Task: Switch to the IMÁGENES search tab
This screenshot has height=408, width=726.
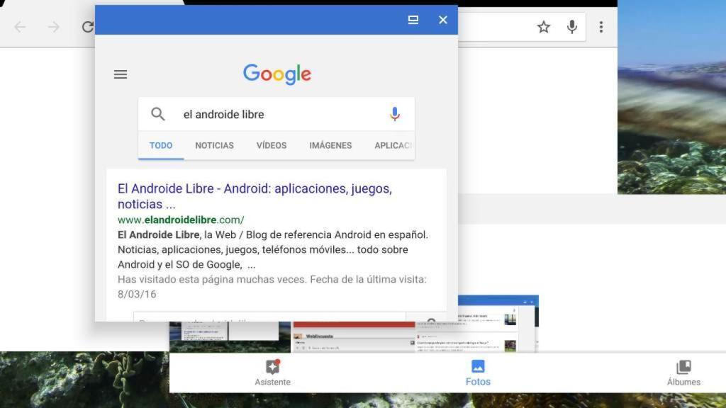Action: (330, 145)
